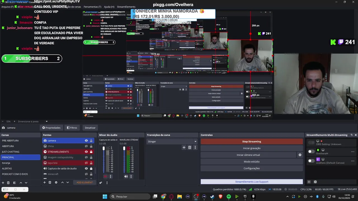Image resolution: width=358 pixels, height=201 pixels.
Task: Adjust Captura de saída volume fader
Action: tap(103, 149)
